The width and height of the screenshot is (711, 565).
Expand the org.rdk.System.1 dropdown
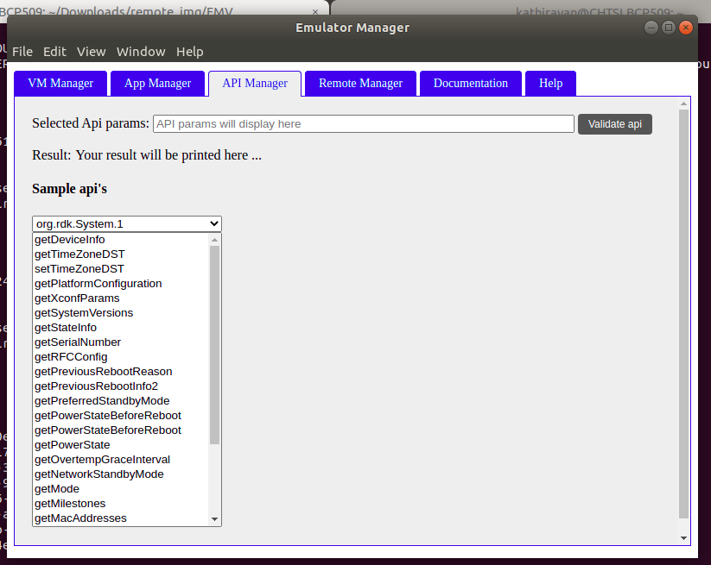point(127,223)
